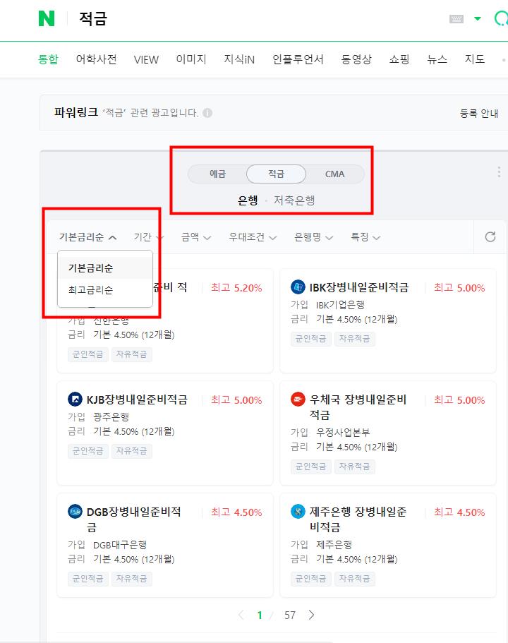Click the 우체국 red logo icon
The width and height of the screenshot is (508, 643).
tap(298, 399)
